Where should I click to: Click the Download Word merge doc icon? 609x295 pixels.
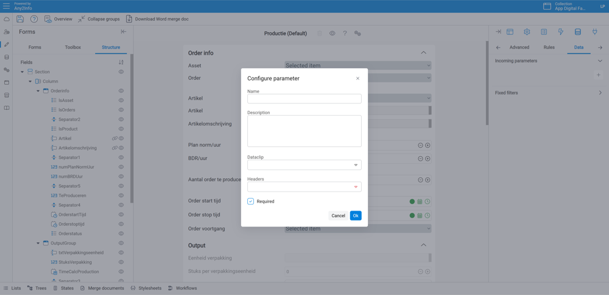[x=129, y=19]
